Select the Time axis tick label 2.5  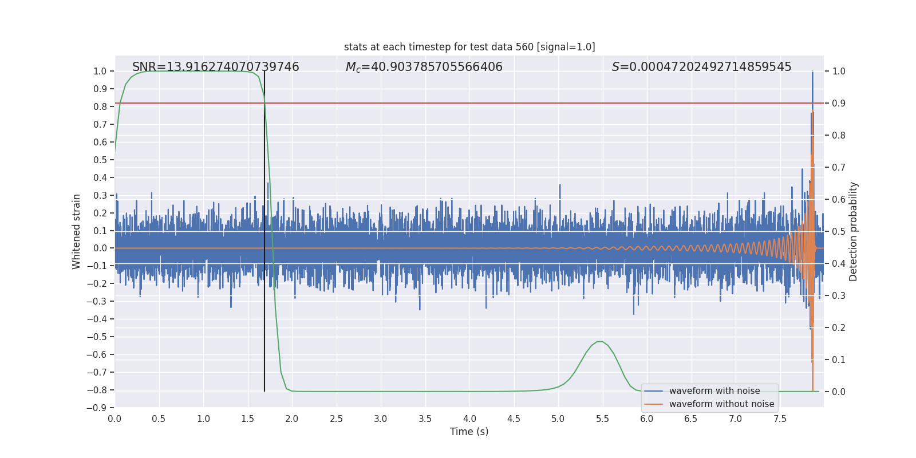tap(336, 418)
